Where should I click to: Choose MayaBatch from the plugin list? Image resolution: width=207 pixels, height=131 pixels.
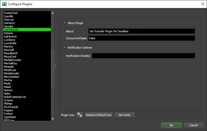11,53
